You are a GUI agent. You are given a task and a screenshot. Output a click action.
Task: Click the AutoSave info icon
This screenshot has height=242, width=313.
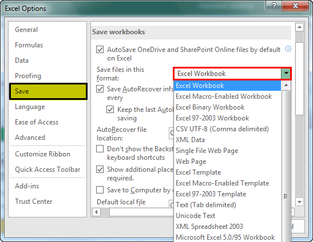[x=288, y=49]
